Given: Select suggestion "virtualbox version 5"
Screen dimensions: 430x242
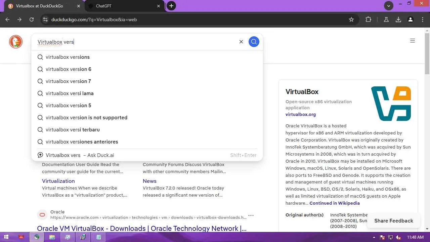Looking at the screenshot, I should [147, 106].
